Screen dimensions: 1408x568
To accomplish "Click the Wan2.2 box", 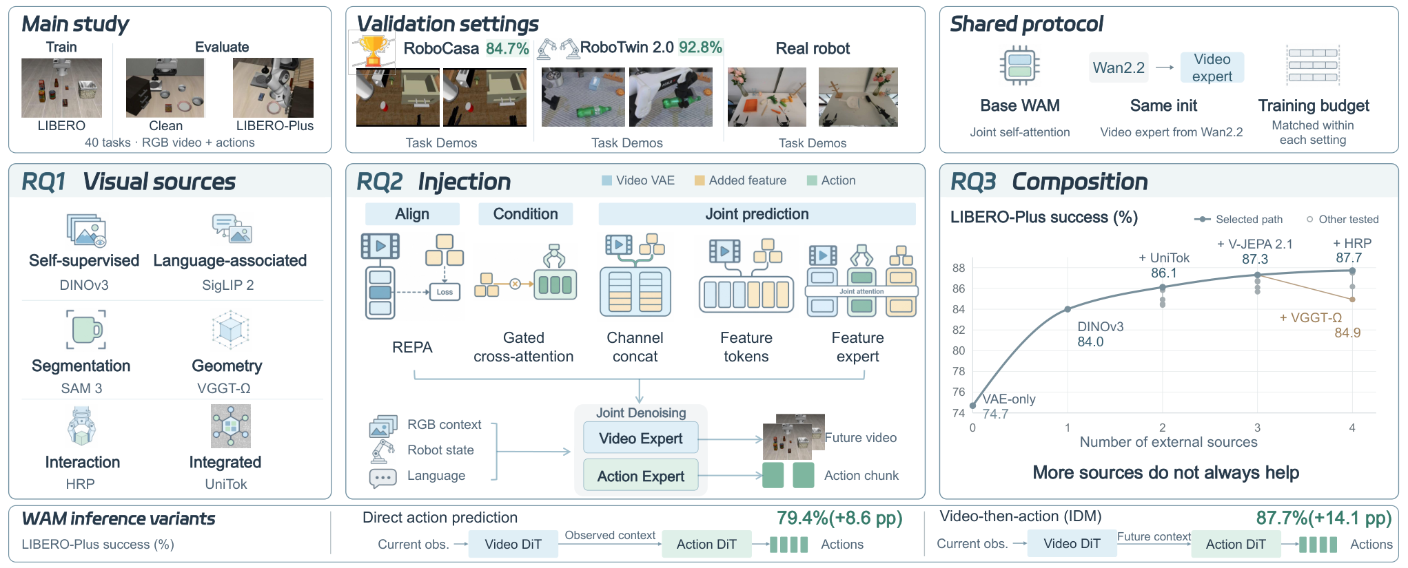I will coord(1119,67).
